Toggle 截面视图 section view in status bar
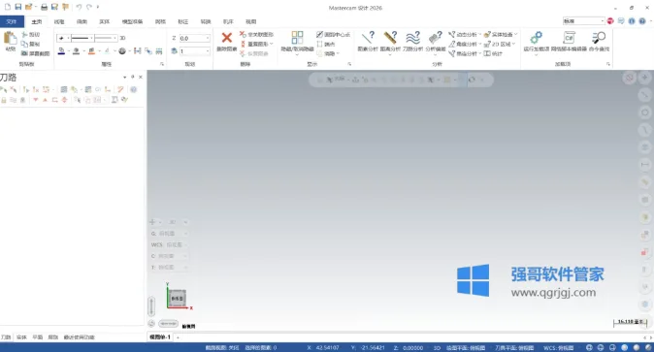 pos(222,347)
